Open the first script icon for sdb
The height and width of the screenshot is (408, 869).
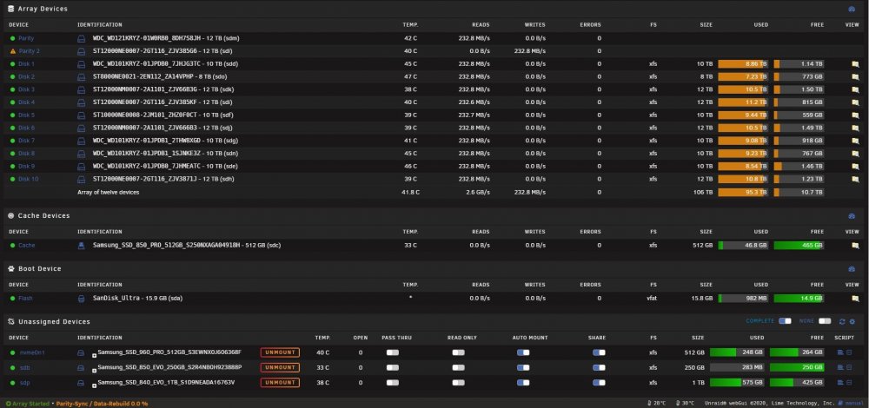840,367
